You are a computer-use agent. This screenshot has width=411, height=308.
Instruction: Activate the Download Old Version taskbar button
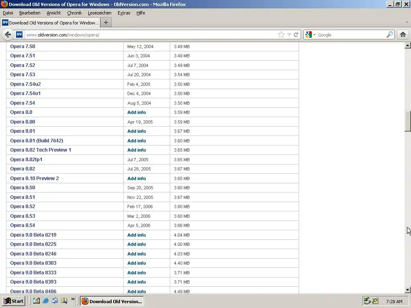pyautogui.click(x=112, y=301)
